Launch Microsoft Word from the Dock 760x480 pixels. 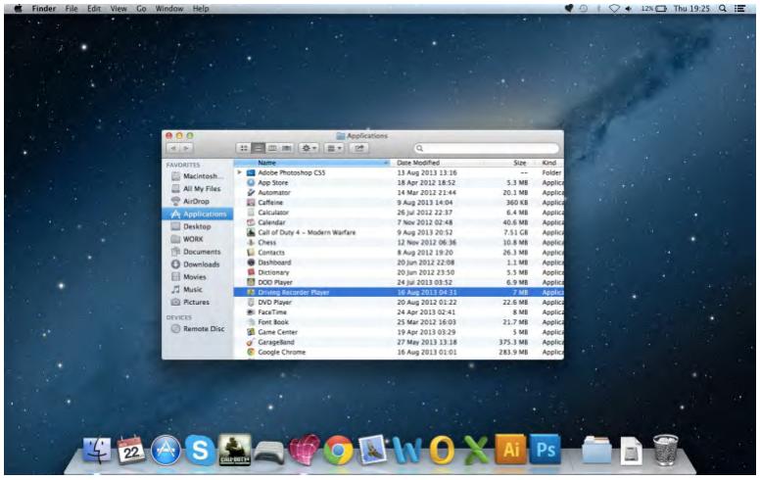(x=406, y=451)
